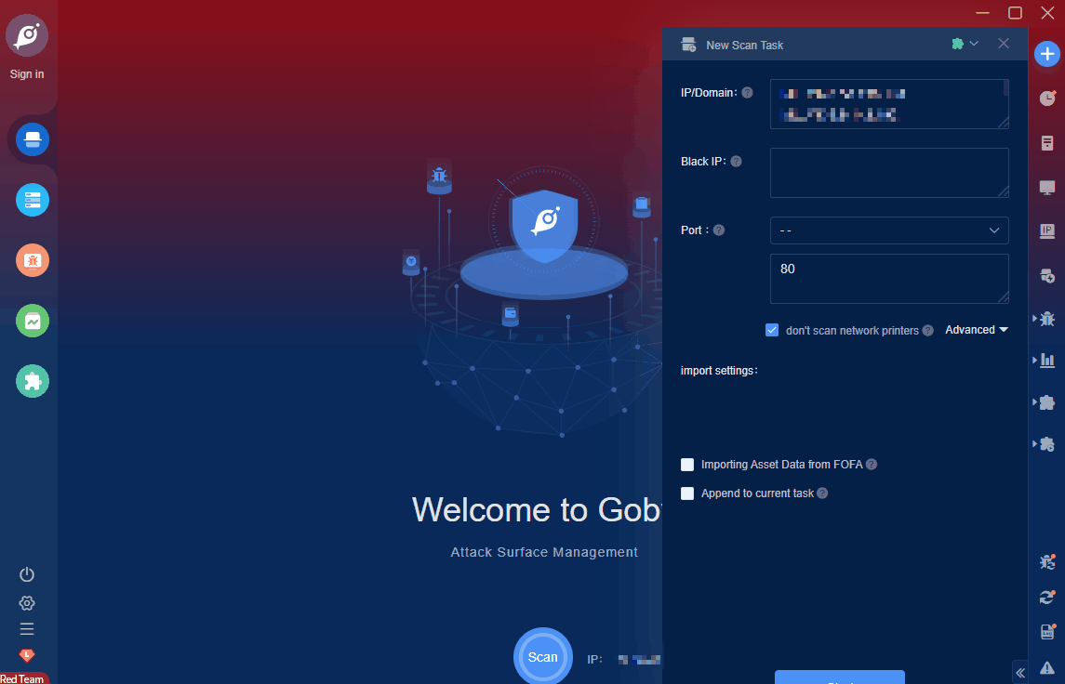This screenshot has height=684, width=1065.
Task: Click the port field containing 80
Action: click(x=889, y=279)
